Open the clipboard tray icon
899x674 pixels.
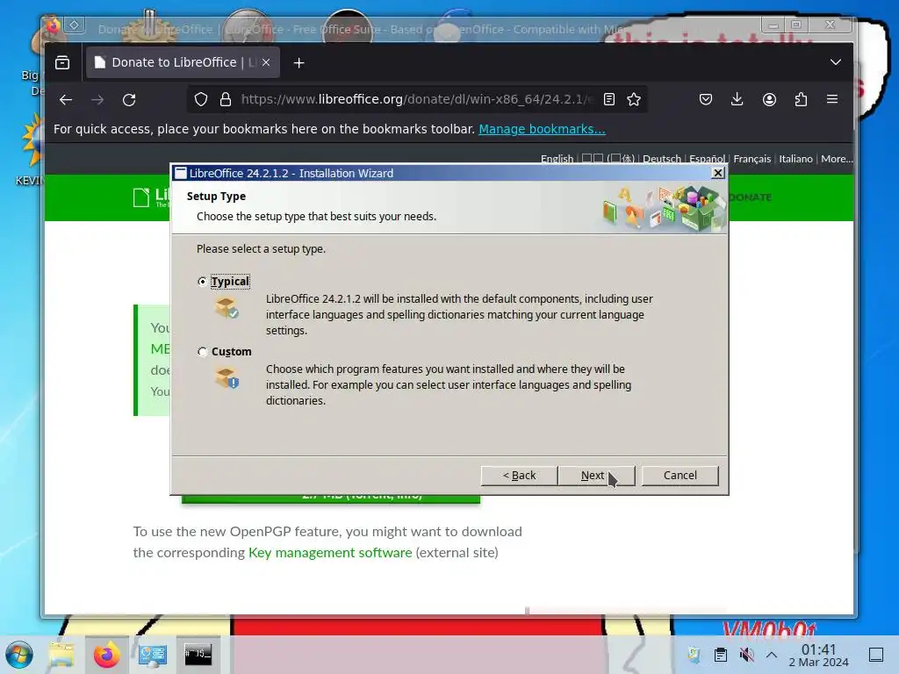click(721, 655)
